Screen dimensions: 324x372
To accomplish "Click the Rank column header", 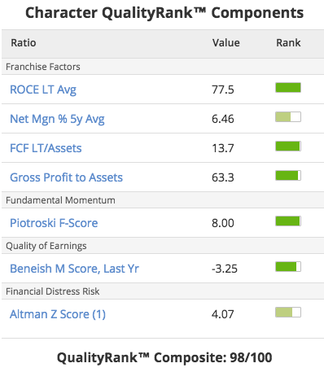I will coord(288,43).
